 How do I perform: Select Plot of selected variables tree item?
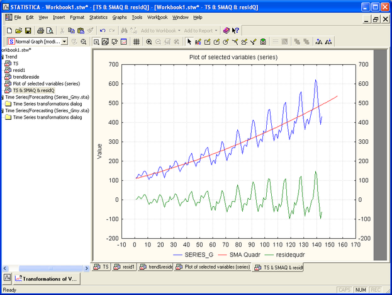pyautogui.click(x=46, y=83)
